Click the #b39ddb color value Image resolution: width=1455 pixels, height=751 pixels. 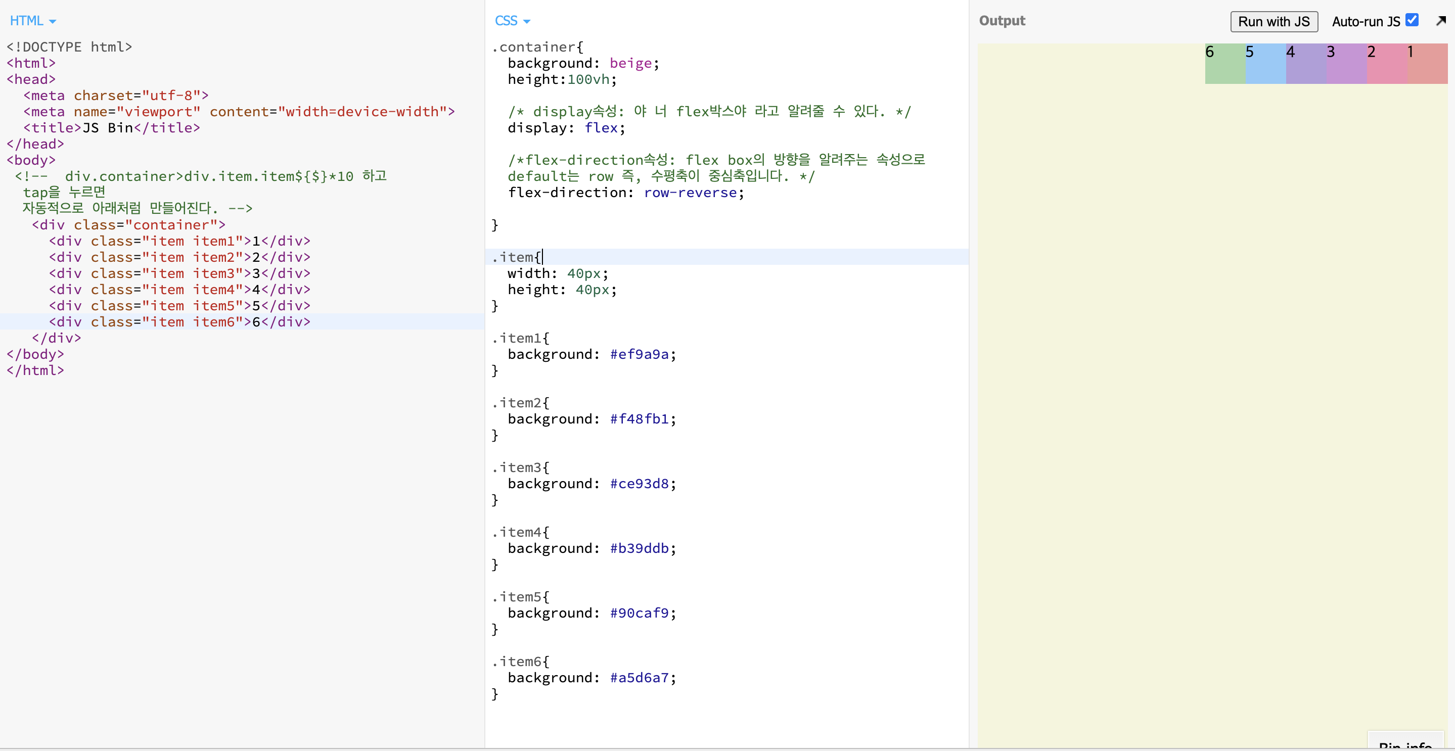coord(639,548)
